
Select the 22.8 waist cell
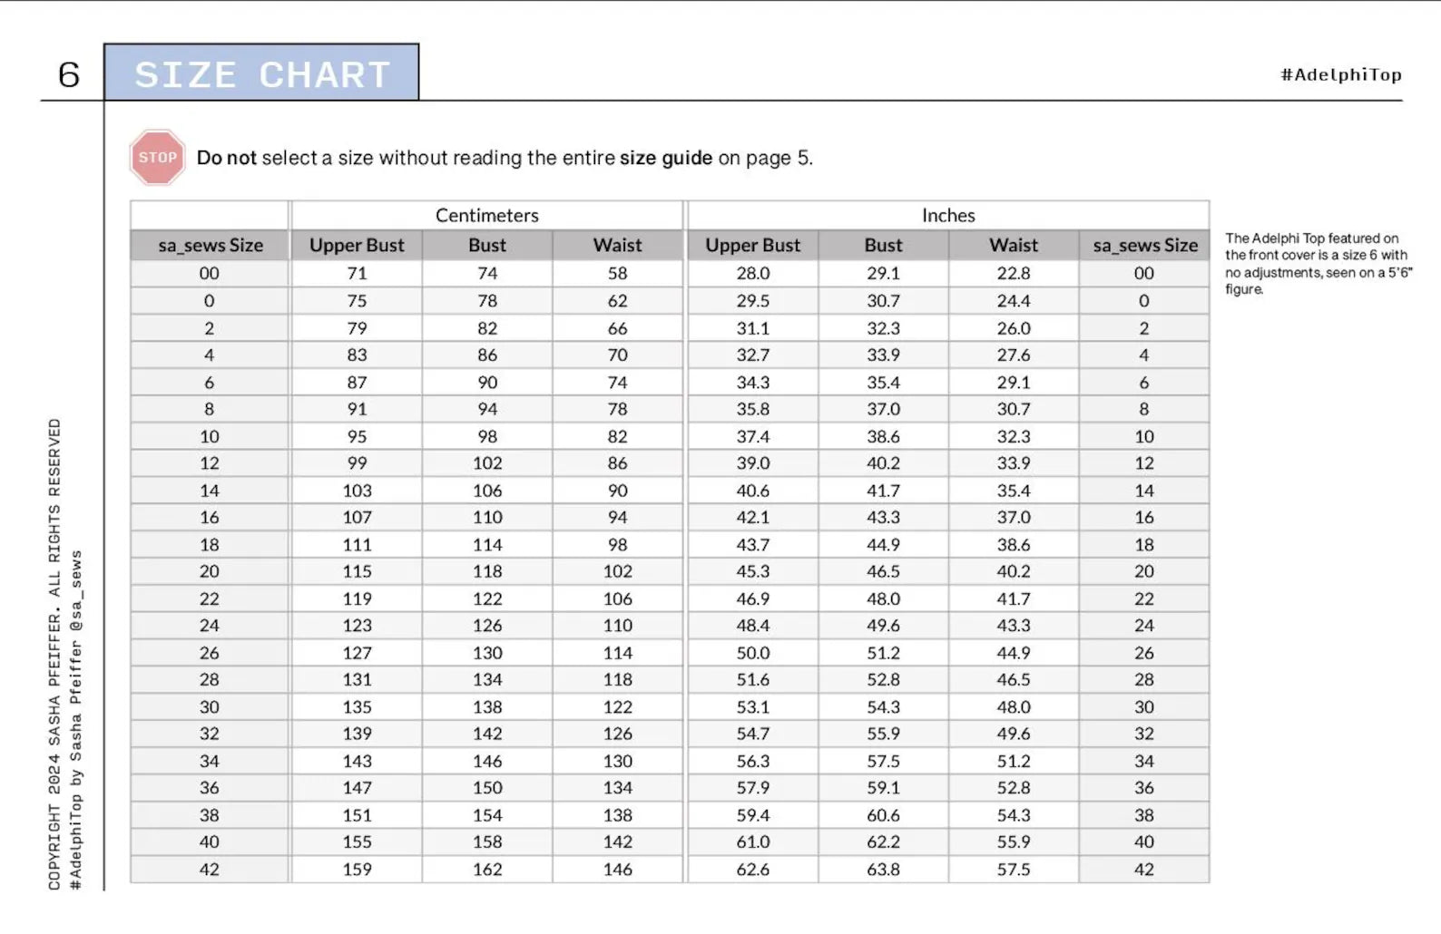pyautogui.click(x=1014, y=274)
